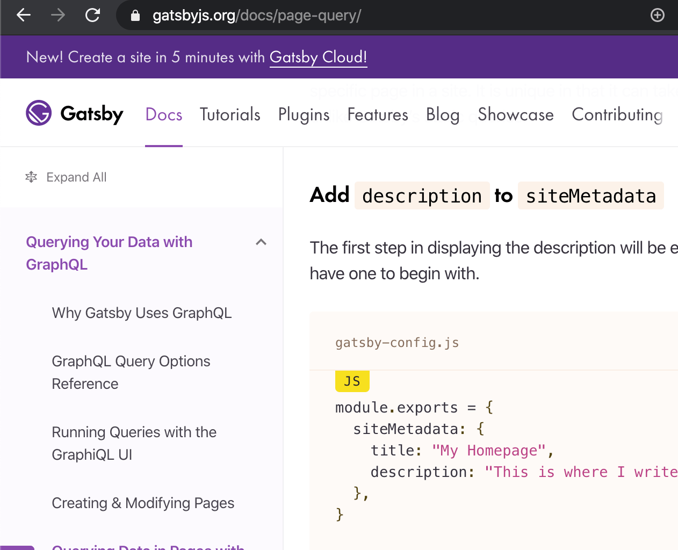Click the title: "My Homepage" code line
This screenshot has width=678, height=550.
tap(462, 450)
